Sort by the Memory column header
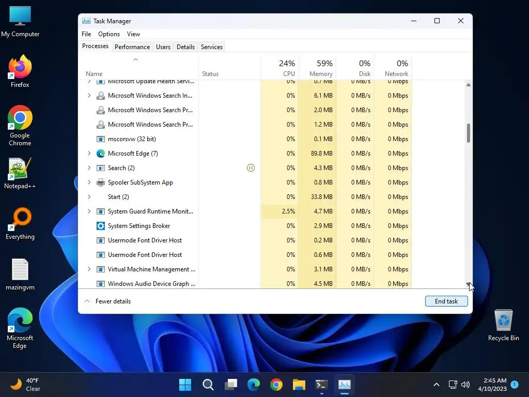 pyautogui.click(x=317, y=68)
